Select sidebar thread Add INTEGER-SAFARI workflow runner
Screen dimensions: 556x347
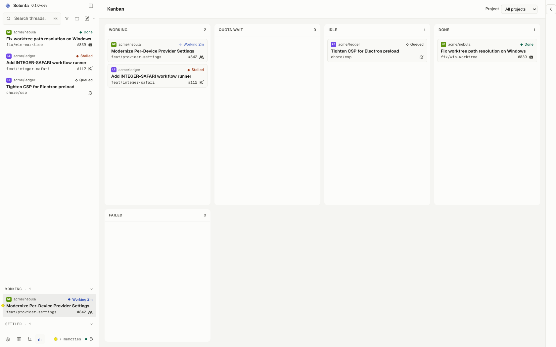(x=49, y=62)
